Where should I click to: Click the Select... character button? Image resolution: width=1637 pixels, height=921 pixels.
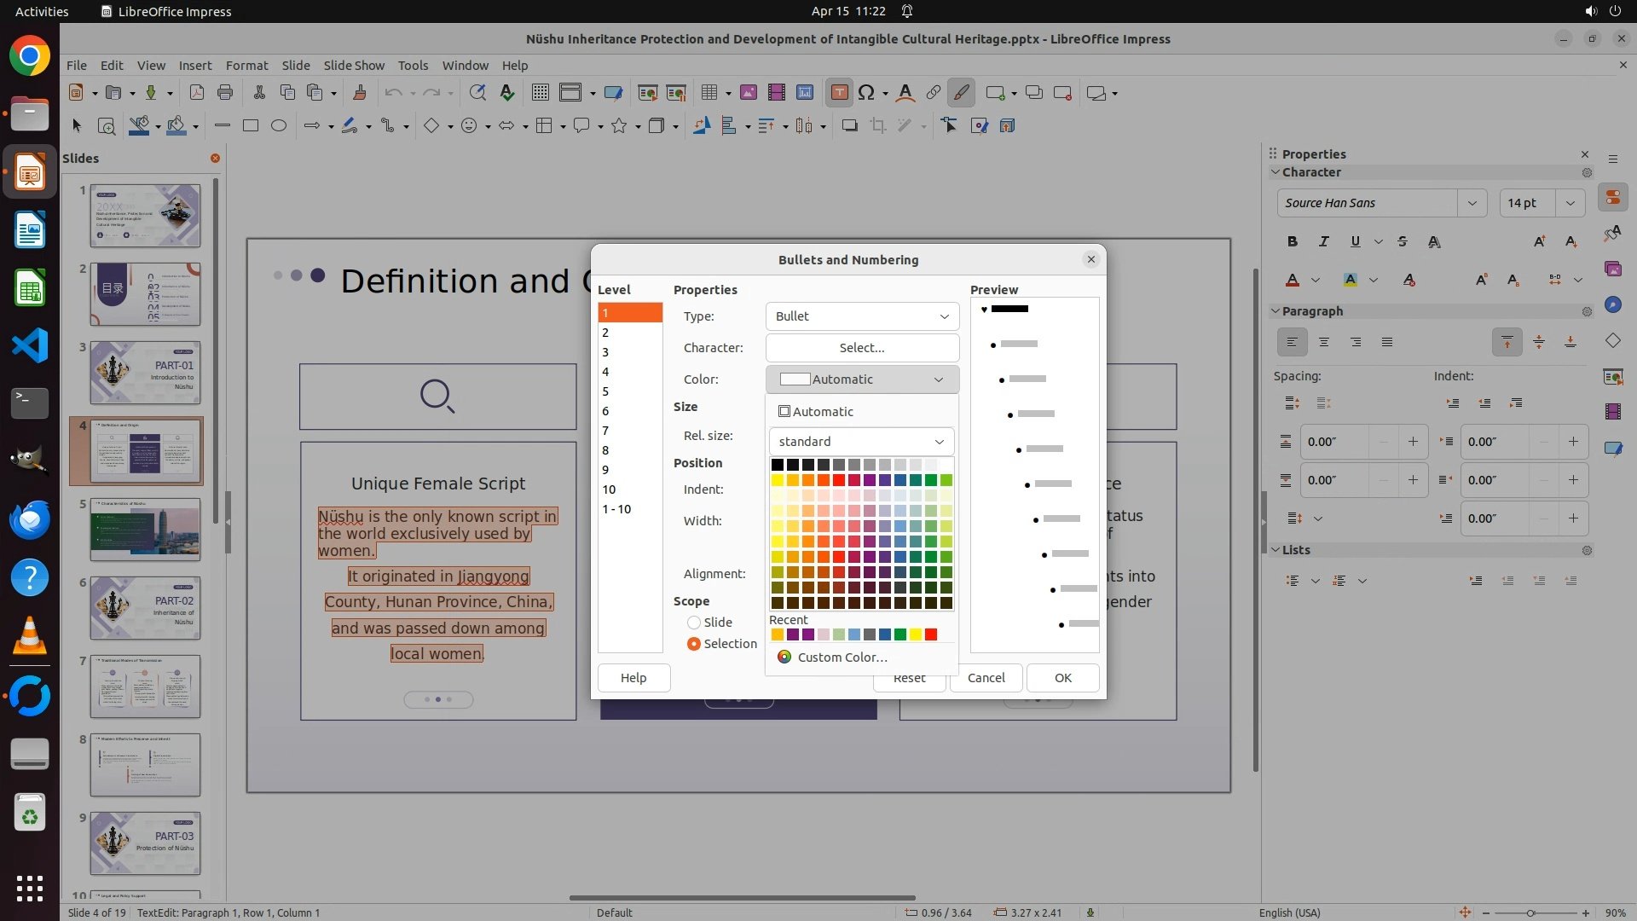(862, 348)
